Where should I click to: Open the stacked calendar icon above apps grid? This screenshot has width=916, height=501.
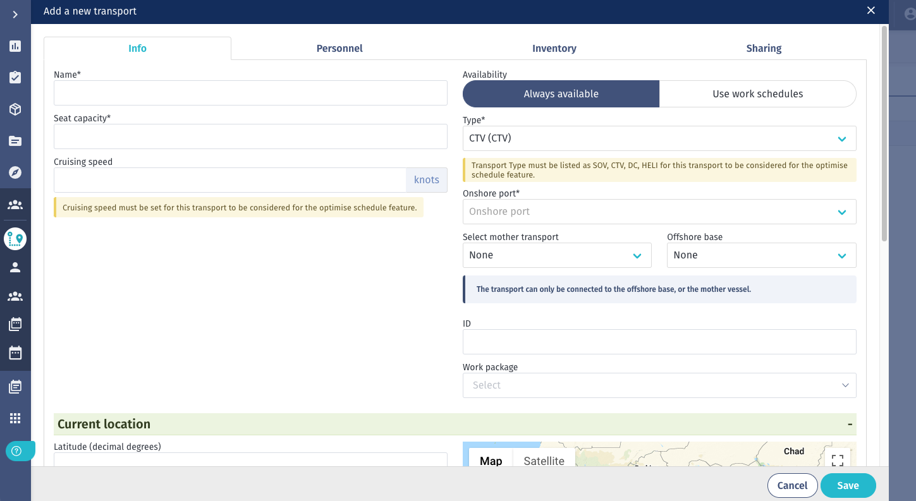[x=15, y=387]
